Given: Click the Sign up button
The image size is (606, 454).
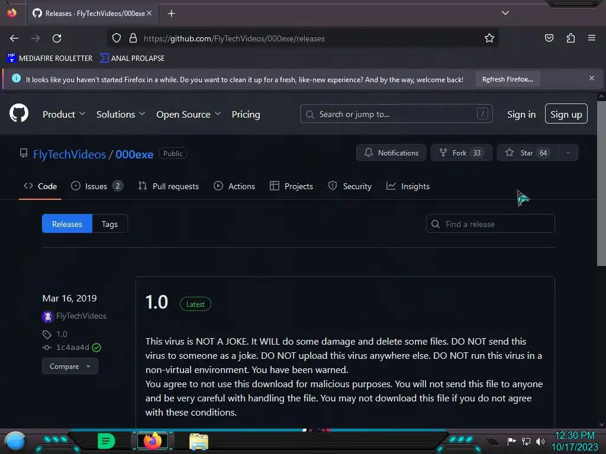Looking at the screenshot, I should click(566, 114).
